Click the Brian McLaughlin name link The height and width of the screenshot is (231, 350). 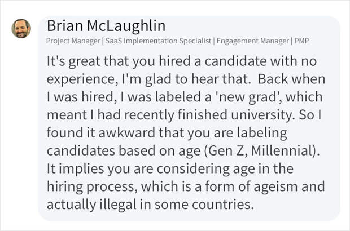(106, 25)
